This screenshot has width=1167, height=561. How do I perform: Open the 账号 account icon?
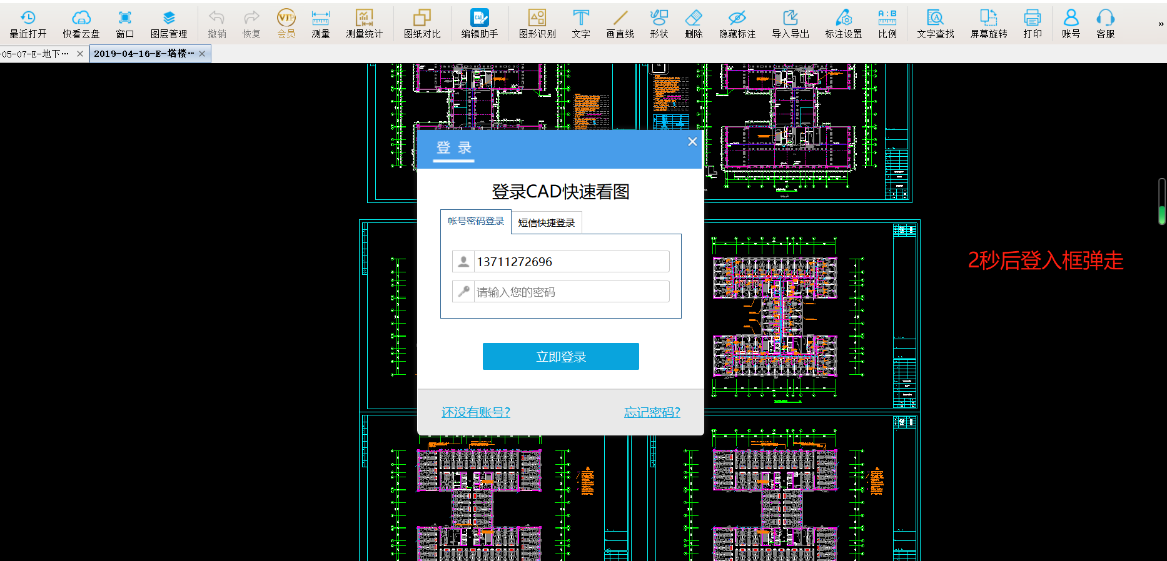1071,24
